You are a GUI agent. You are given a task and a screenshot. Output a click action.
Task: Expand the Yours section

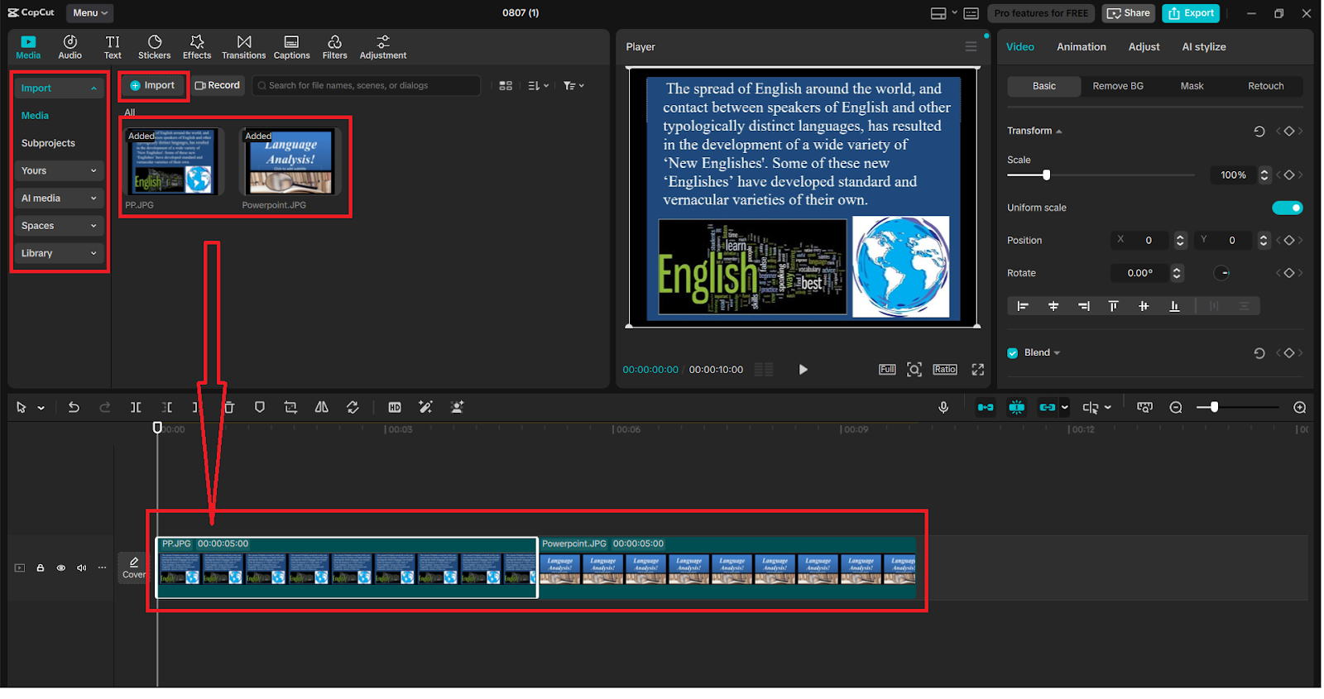59,170
